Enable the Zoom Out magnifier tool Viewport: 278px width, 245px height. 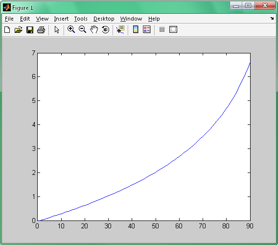82,29
